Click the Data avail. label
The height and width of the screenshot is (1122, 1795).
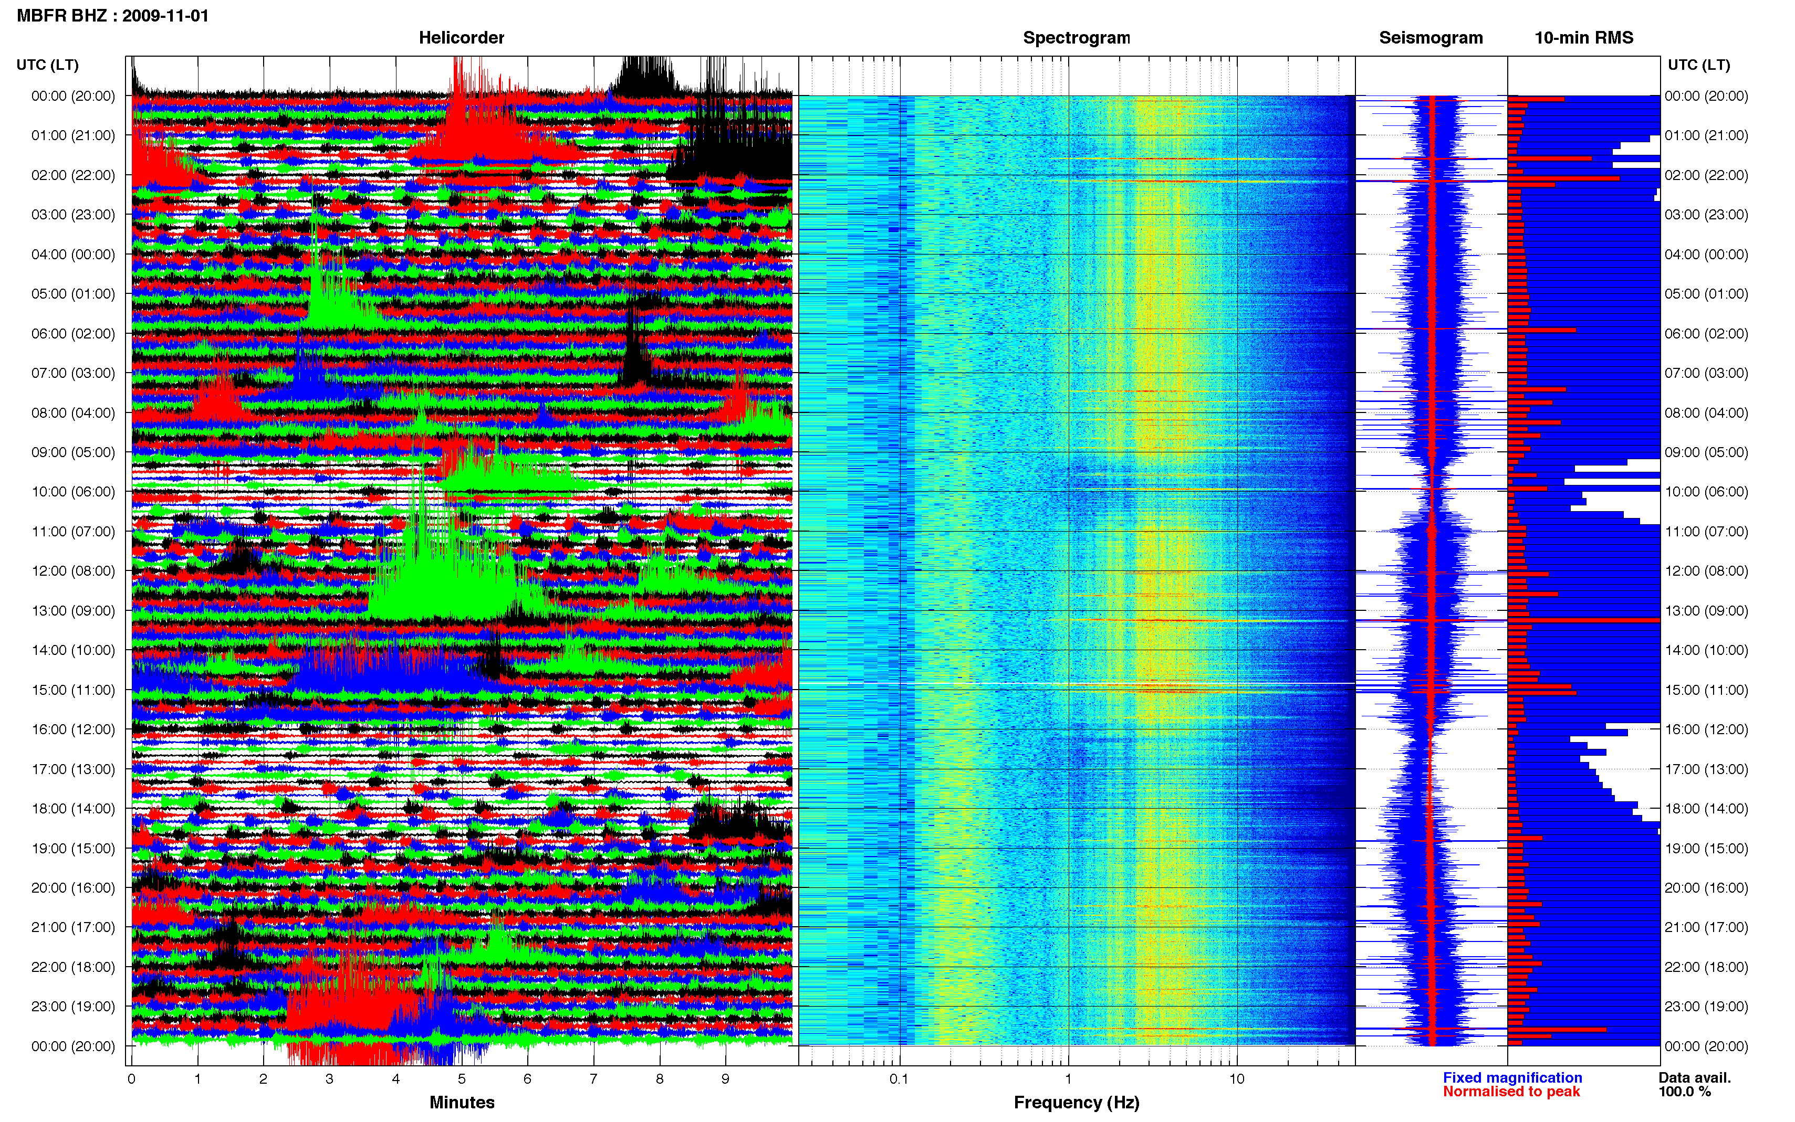coord(1695,1077)
